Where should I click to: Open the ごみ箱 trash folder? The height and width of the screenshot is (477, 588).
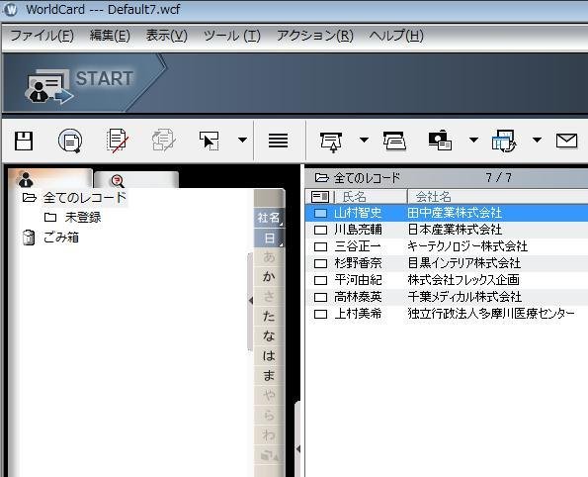[60, 238]
